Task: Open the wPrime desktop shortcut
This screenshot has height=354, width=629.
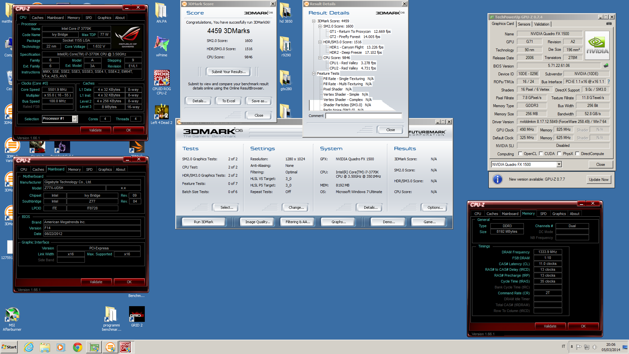Action: coord(162,46)
